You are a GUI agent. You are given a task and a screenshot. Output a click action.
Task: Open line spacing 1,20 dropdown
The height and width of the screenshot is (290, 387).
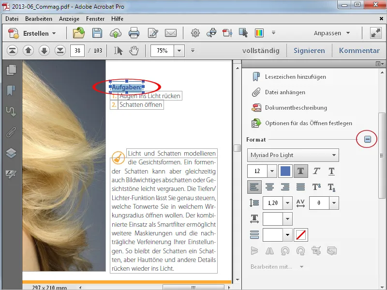[x=287, y=203]
